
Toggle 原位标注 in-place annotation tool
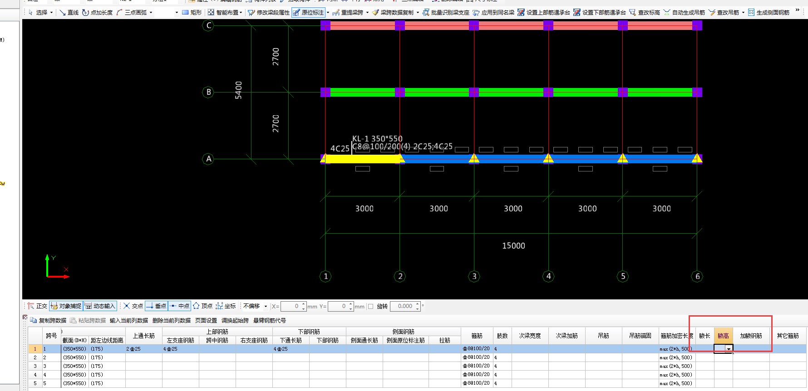[309, 12]
